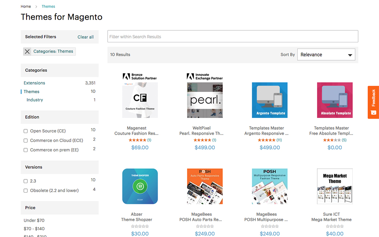Screen dimensions: 379x237
Task: Open the POSH Auto Parts theme image
Action: click(205, 186)
